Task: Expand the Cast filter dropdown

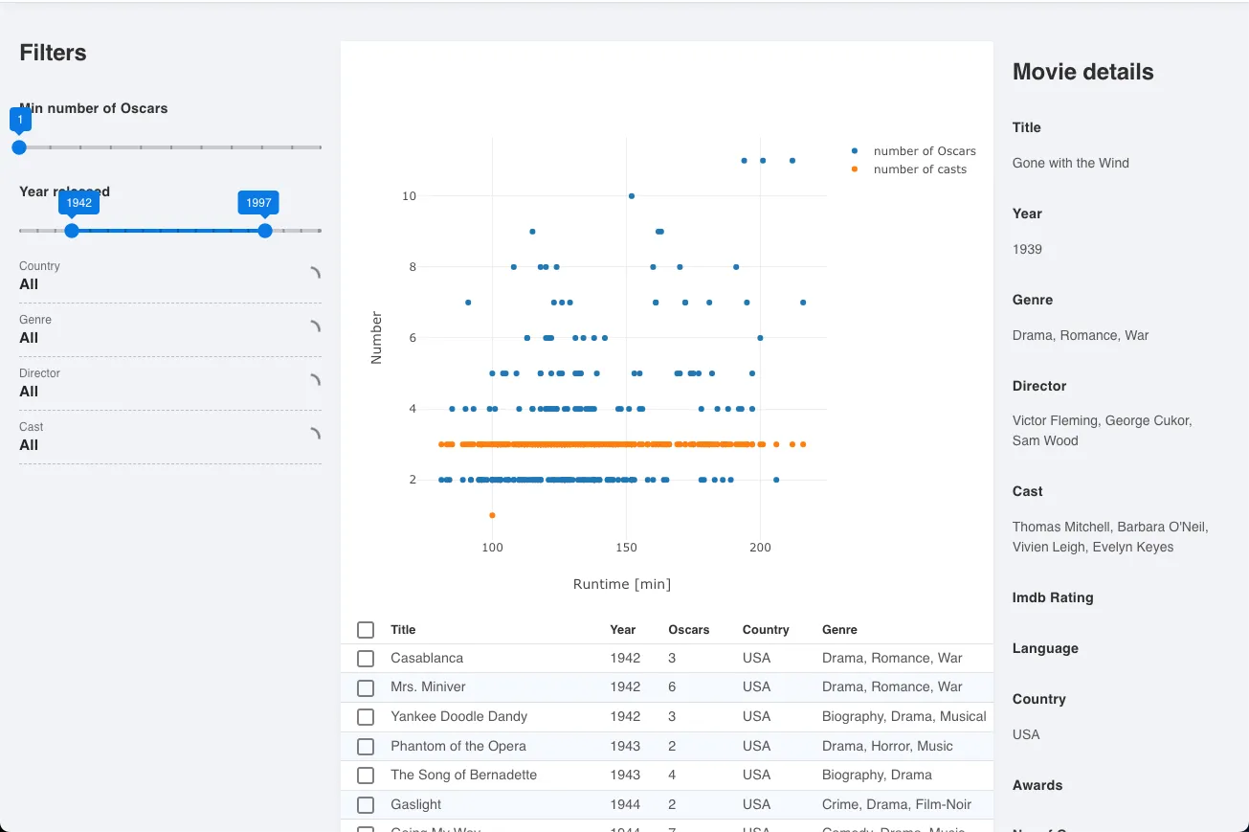Action: pyautogui.click(x=169, y=437)
